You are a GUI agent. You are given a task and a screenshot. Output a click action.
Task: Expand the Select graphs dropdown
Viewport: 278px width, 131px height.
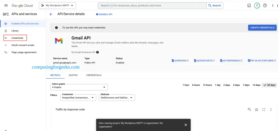(79, 87)
